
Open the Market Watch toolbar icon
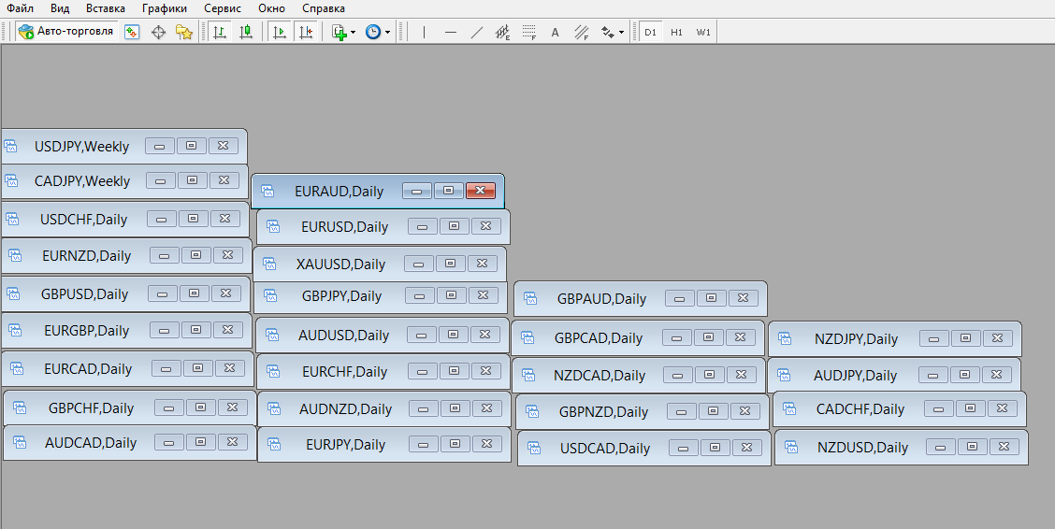pyautogui.click(x=132, y=32)
